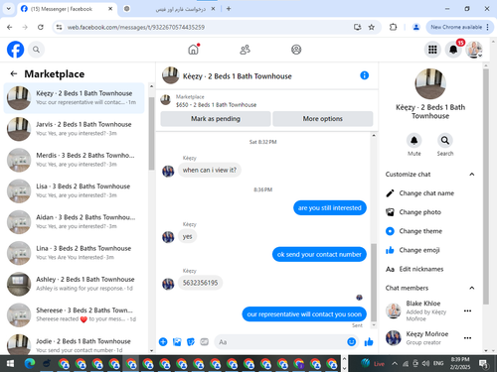Open Shereese 3 Beds 2 Baths chat
This screenshot has height=372, width=497.
(75, 314)
